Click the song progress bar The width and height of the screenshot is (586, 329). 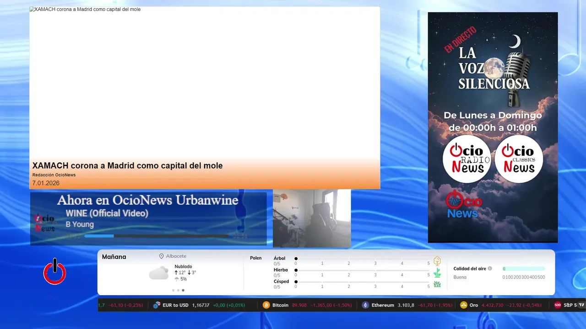click(x=157, y=236)
